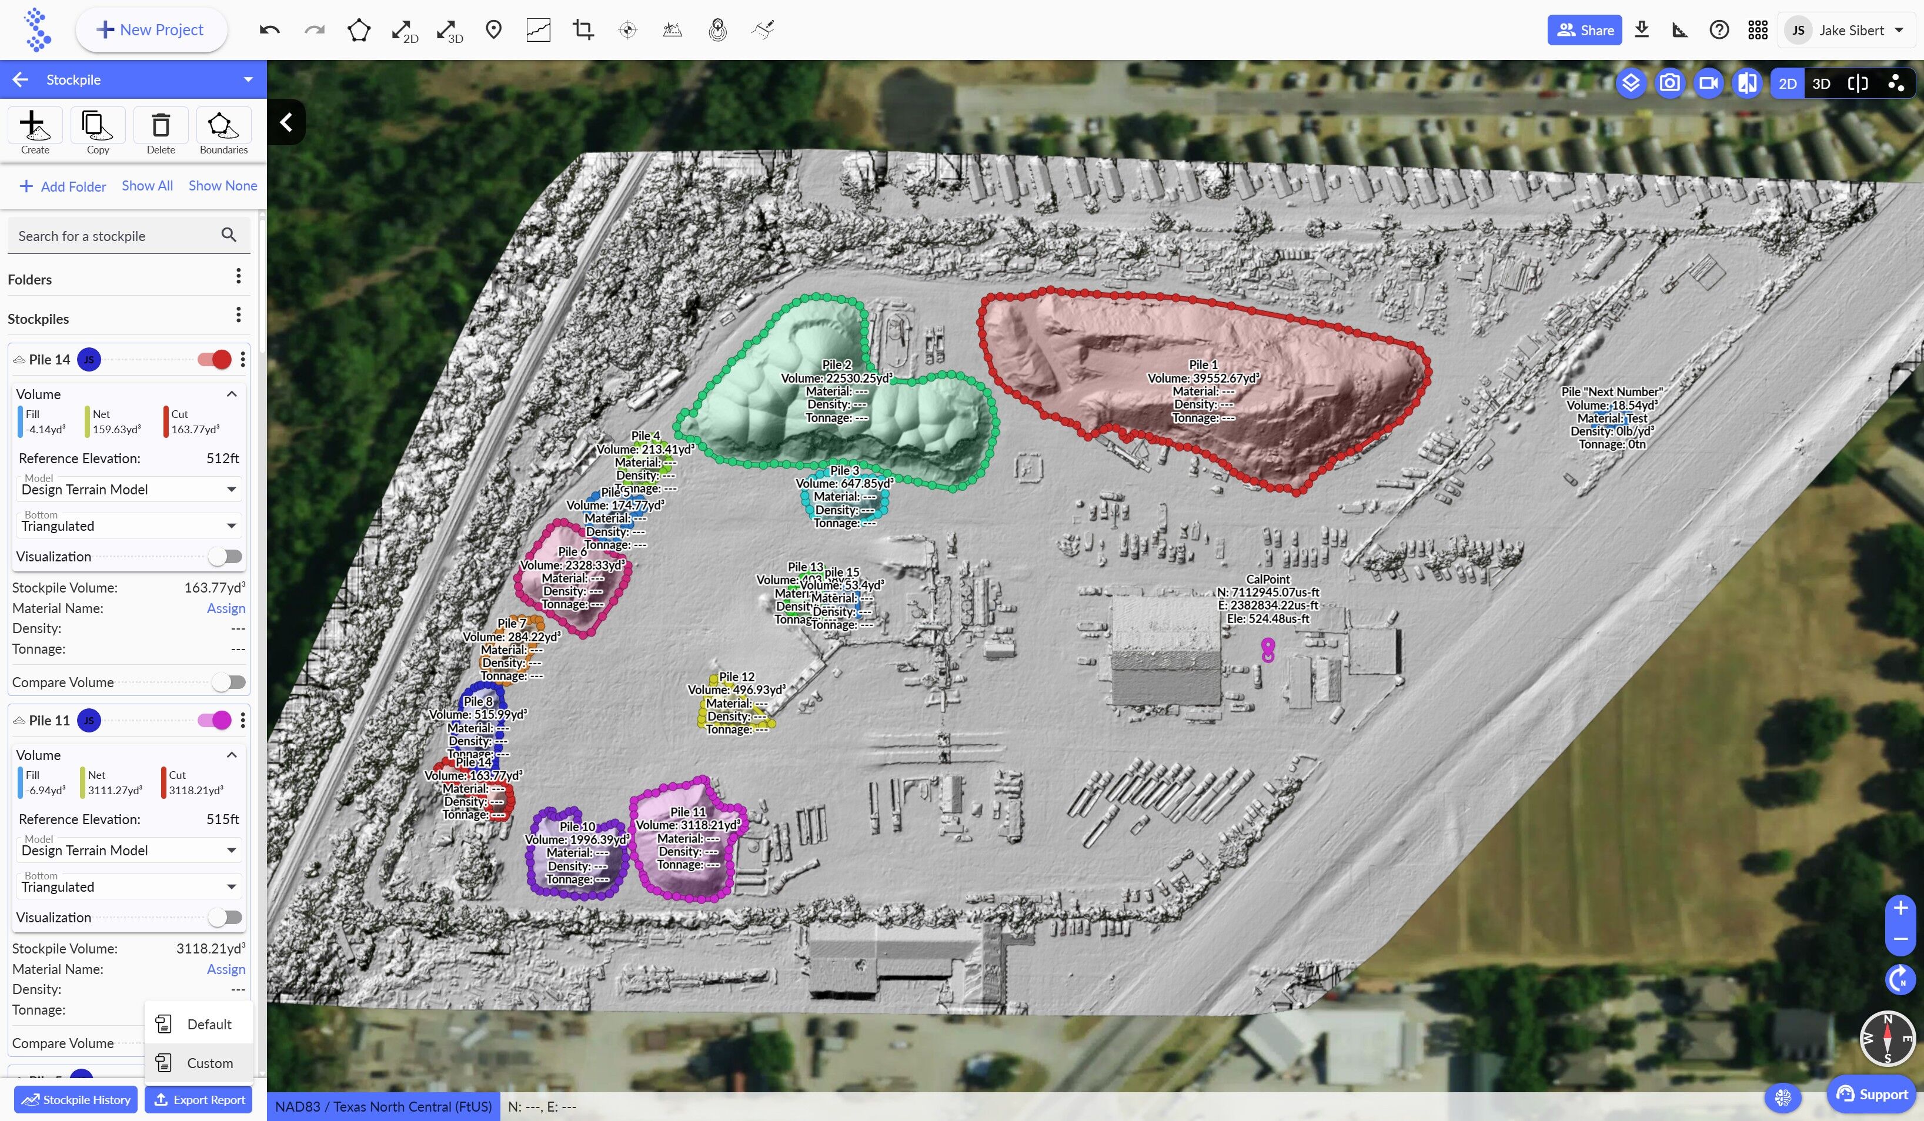Viewport: 1924px width, 1121px height.
Task: Toggle Pile 11 visibility switch
Action: tap(215, 720)
